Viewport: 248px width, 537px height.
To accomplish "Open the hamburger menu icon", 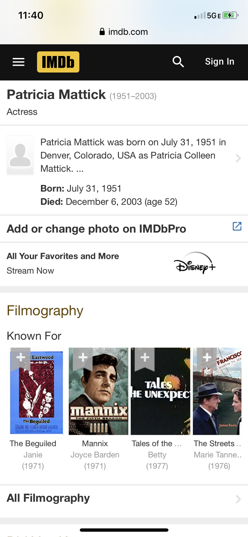I will tap(18, 62).
